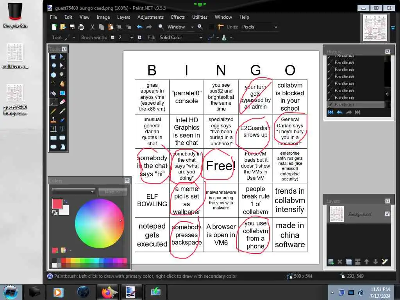Screen dimensions: 400x300
Task: Open the Effects menu
Action: [x=178, y=17]
